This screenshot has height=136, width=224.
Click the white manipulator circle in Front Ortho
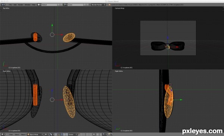coord(52,100)
